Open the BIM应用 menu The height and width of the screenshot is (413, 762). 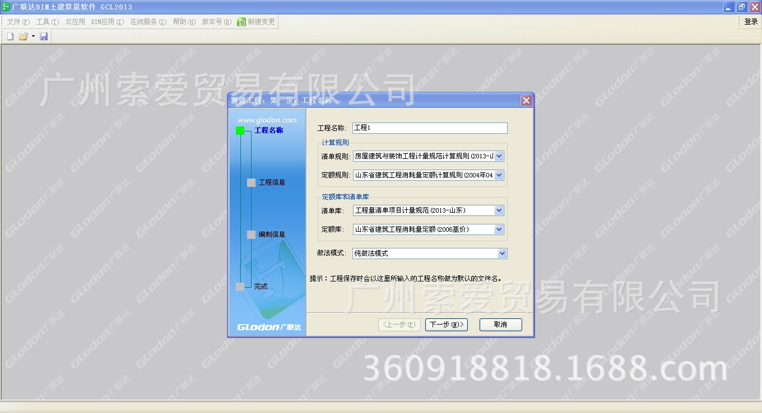tap(108, 22)
